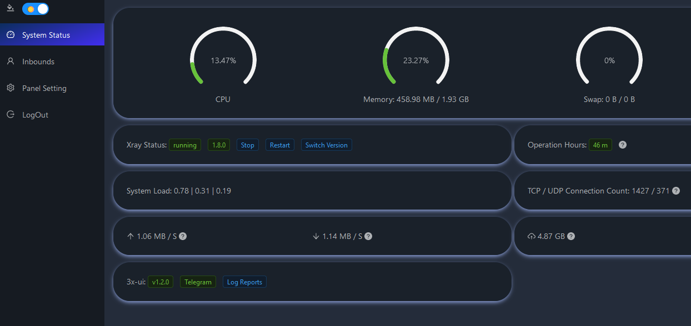Click help icon beside TCP/UDP connection count
Screen dimensions: 691x326
pos(675,191)
